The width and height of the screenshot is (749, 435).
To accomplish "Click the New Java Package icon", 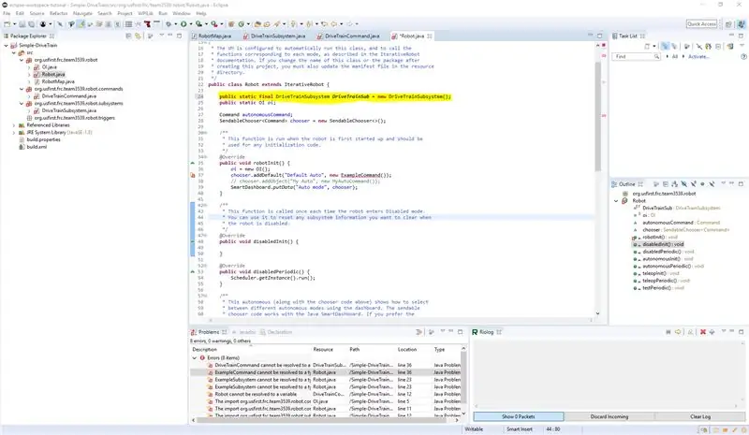I will [230, 24].
